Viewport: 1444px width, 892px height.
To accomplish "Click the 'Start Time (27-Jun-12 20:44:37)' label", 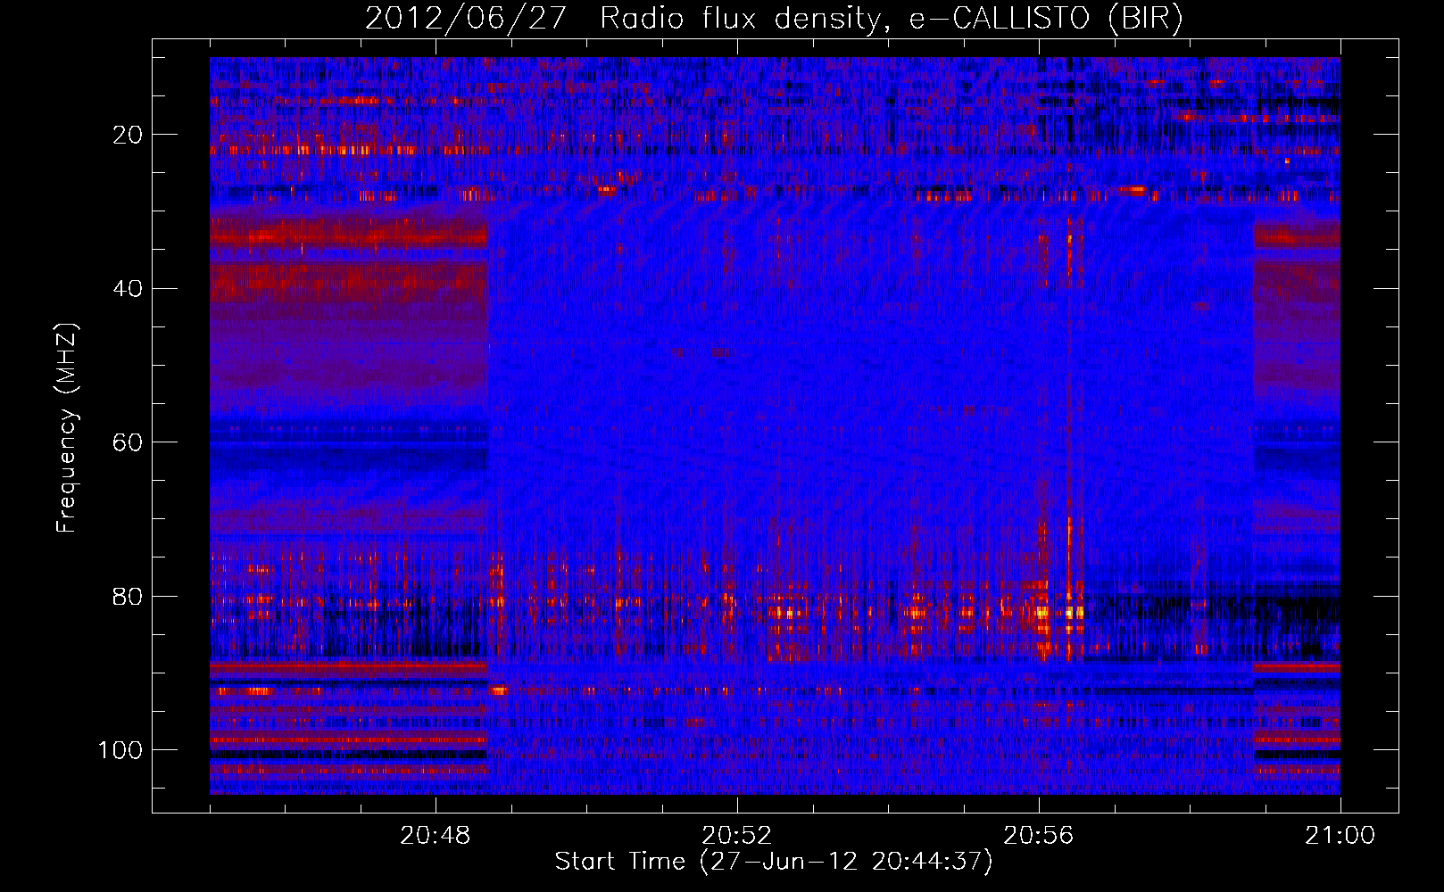I will [x=774, y=862].
